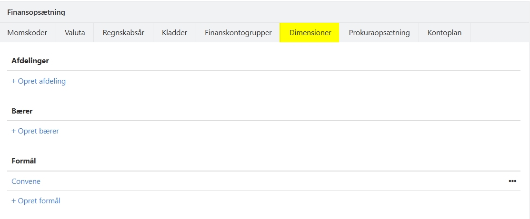
Task: Switch to the Prokuraopsætning tab
Action: point(379,33)
